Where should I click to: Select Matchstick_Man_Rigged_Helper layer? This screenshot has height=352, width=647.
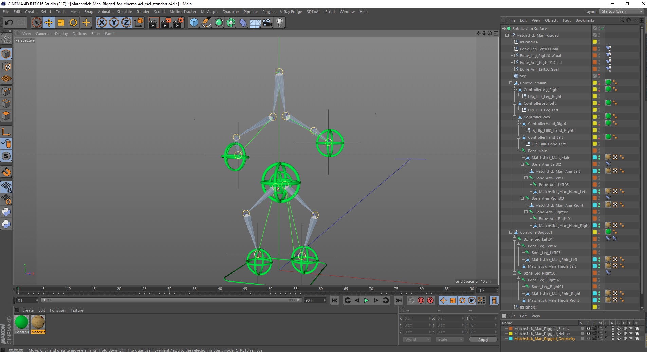click(542, 334)
